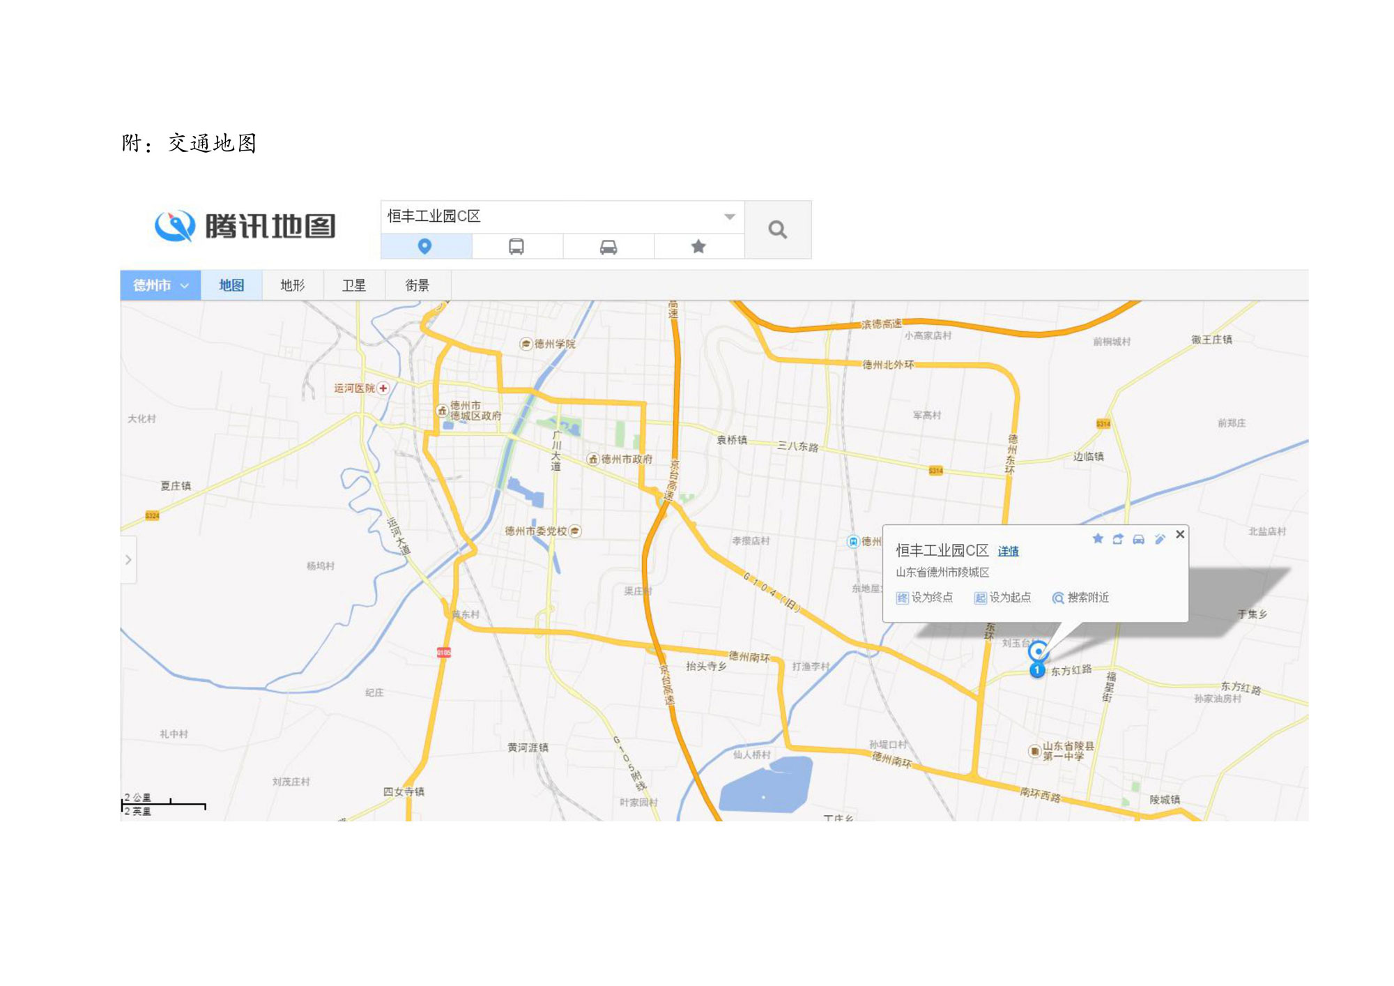This screenshot has height=986, width=1394.
Task: Close the 恒丰工业园C区 info popup
Action: coord(1180,534)
